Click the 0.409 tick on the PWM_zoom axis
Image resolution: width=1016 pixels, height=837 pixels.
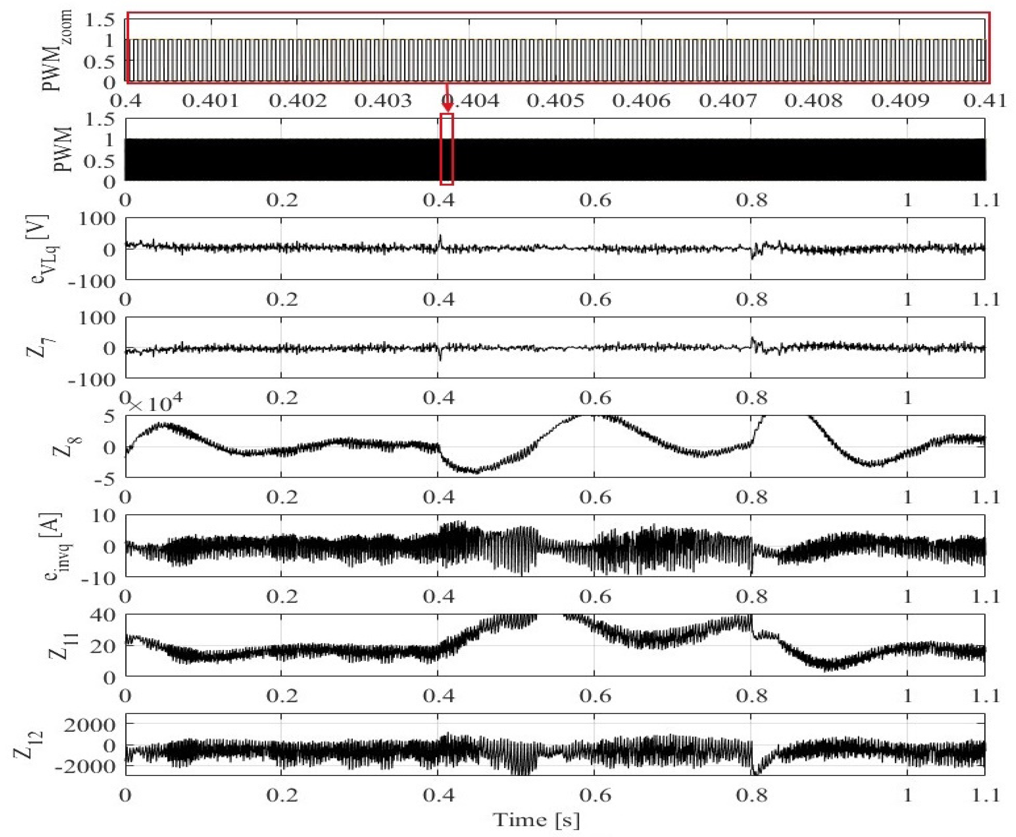(x=900, y=101)
